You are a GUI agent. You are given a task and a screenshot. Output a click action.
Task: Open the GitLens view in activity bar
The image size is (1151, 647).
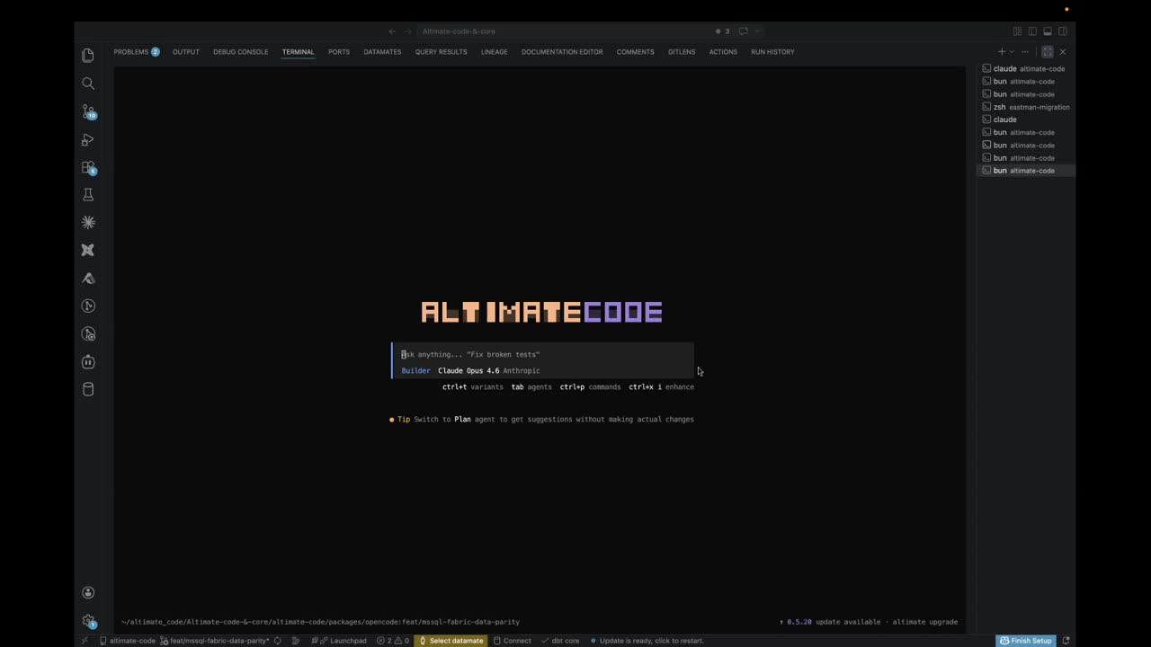point(88,306)
